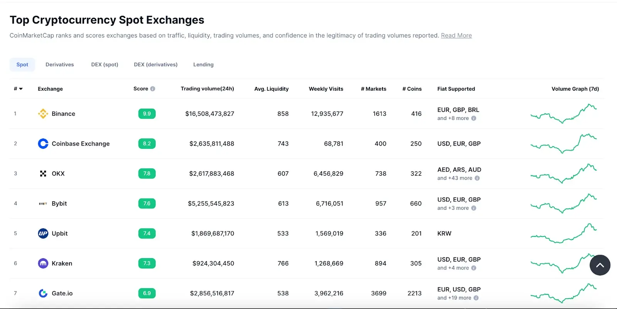Select the Lending tab
Image resolution: width=617 pixels, height=309 pixels.
pyautogui.click(x=203, y=65)
